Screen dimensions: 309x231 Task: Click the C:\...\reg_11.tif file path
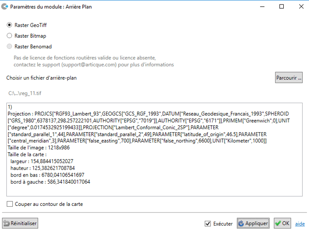[x=25, y=93]
